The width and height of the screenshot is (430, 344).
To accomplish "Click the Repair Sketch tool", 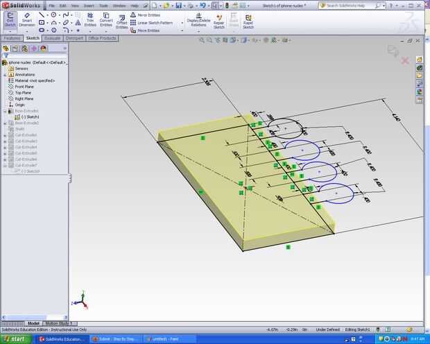I will [x=219, y=21].
